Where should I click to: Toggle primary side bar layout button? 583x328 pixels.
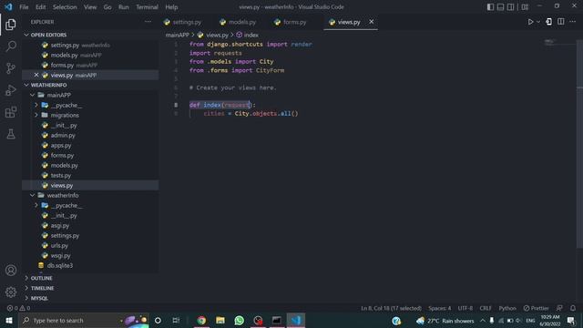[x=490, y=7]
